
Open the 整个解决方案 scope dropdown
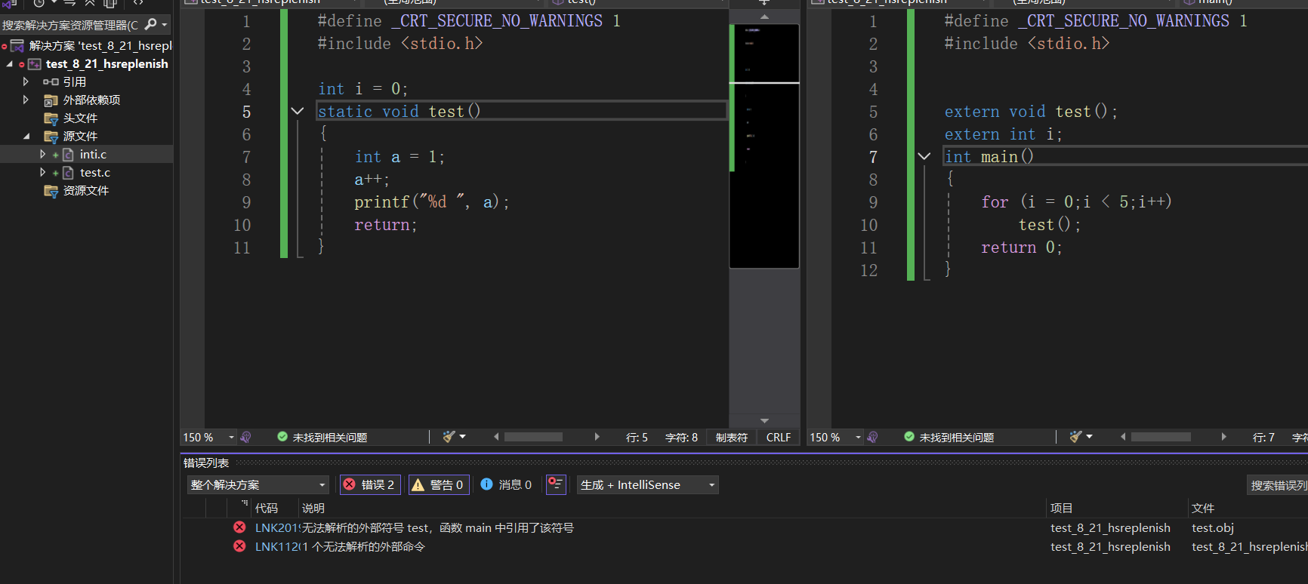(258, 484)
